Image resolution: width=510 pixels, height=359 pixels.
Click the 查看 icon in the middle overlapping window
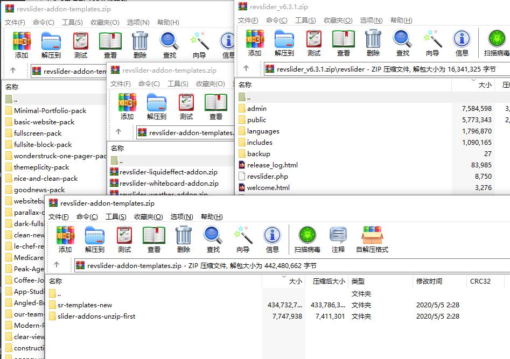(x=216, y=107)
